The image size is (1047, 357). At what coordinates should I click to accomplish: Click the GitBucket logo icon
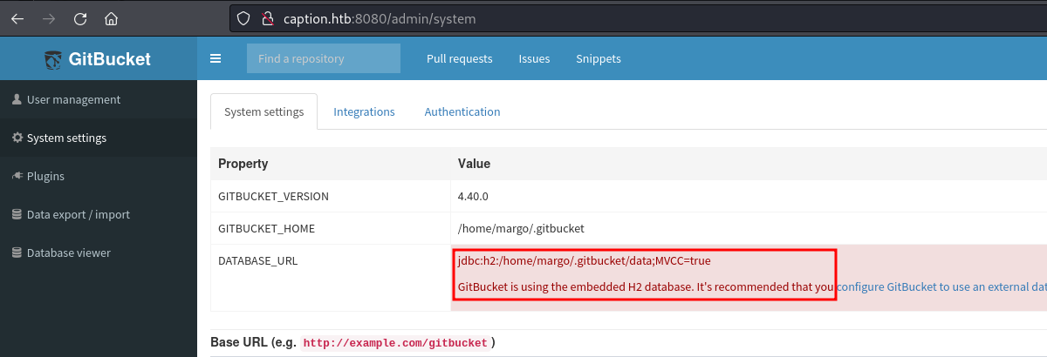coord(54,59)
